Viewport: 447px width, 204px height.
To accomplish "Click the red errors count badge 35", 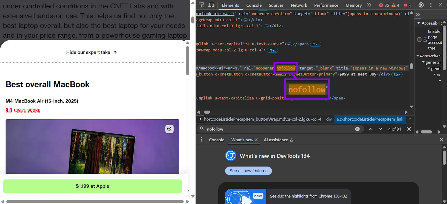I will 384,5.
